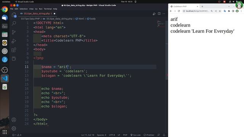Open the File menu
244x137 pixels.
pyautogui.click(x=12, y=9)
